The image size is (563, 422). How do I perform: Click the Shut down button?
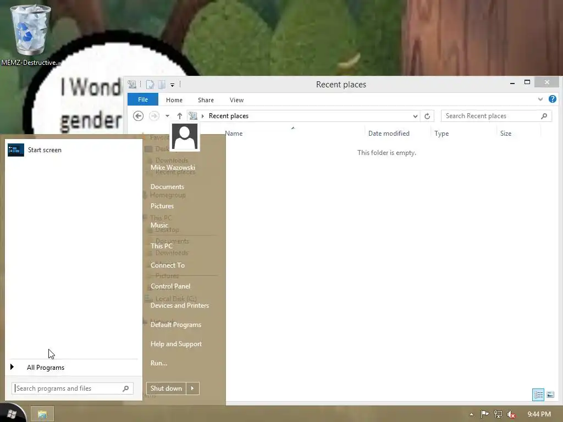tap(166, 388)
